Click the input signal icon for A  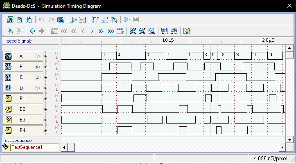click(8, 56)
